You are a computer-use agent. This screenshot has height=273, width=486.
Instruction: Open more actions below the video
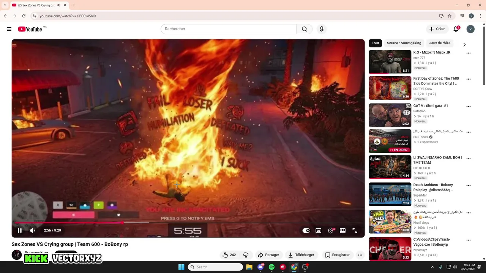click(x=360, y=255)
